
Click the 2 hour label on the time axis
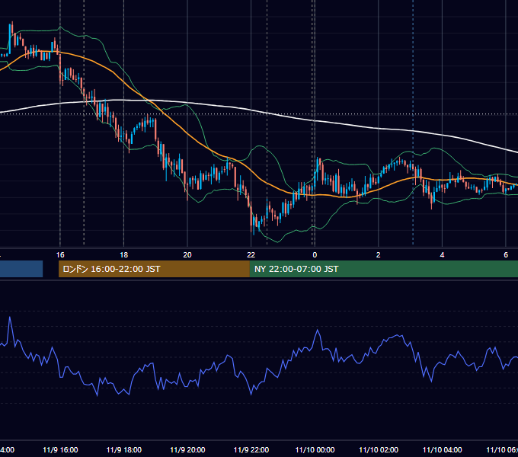coord(379,255)
